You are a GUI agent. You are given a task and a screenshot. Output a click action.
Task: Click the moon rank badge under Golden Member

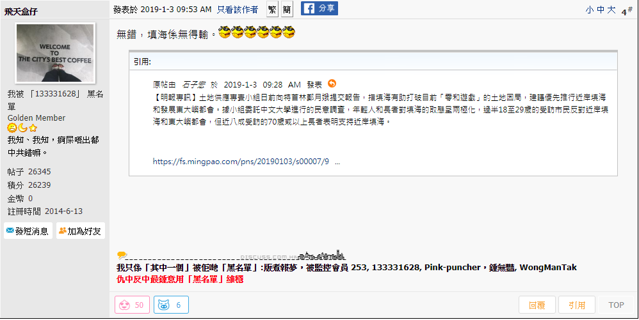22,128
